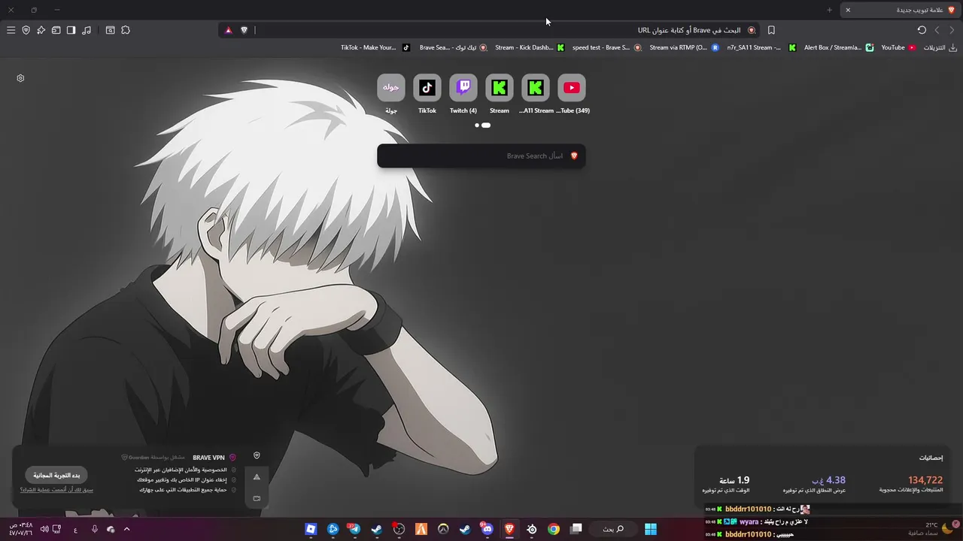
Task: Open the Alert Box / Streamla... bookmark
Action: [x=838, y=47]
